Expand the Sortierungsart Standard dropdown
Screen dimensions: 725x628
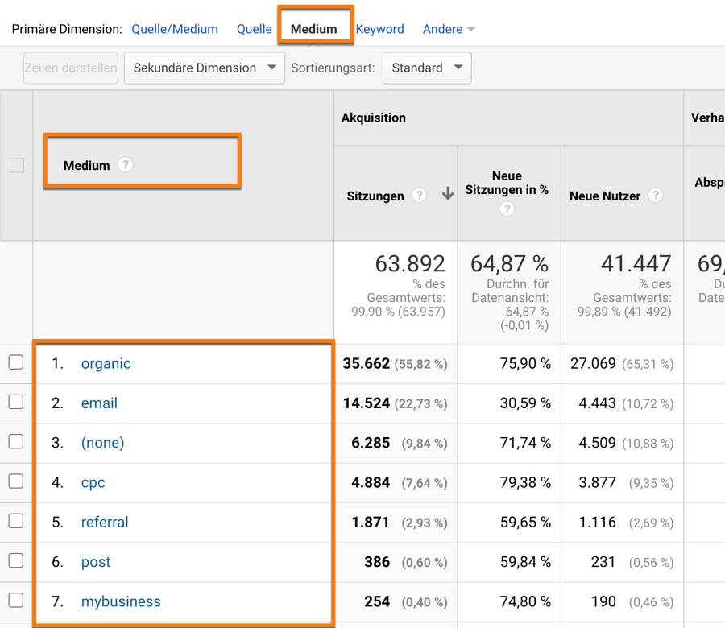[426, 68]
